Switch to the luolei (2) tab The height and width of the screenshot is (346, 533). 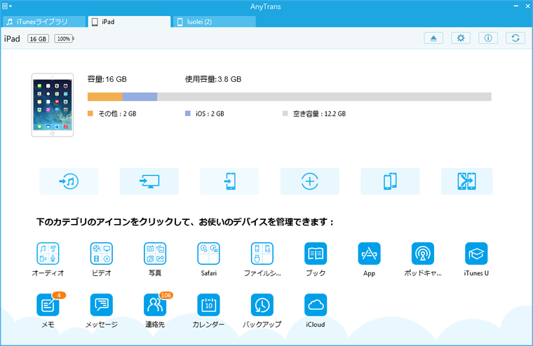215,22
